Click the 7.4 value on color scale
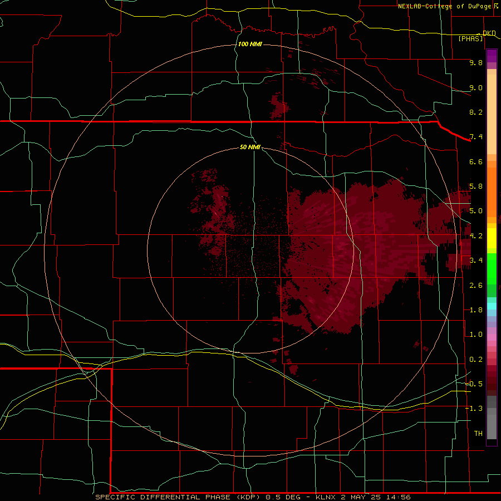 tap(476, 137)
